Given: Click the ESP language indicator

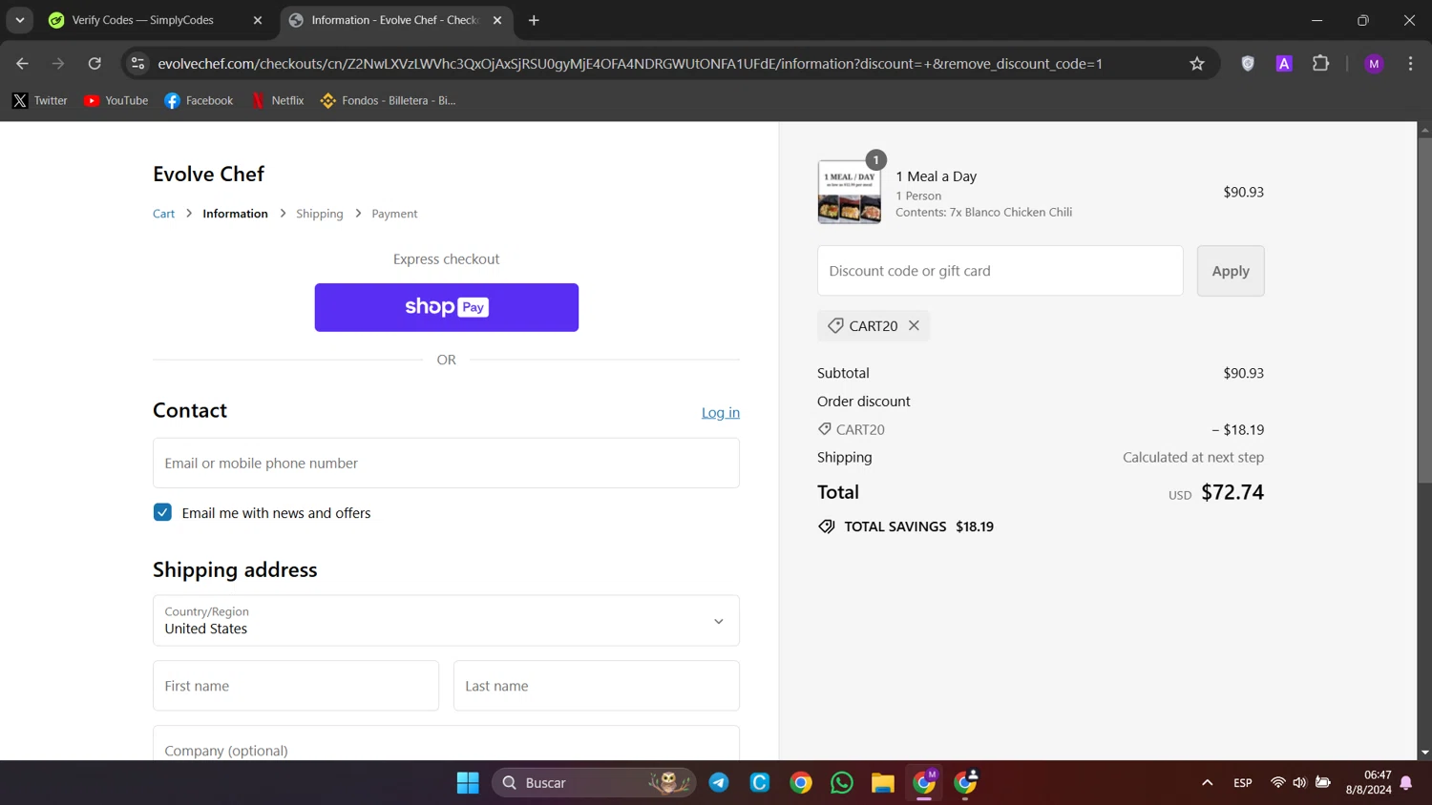Looking at the screenshot, I should tap(1243, 783).
